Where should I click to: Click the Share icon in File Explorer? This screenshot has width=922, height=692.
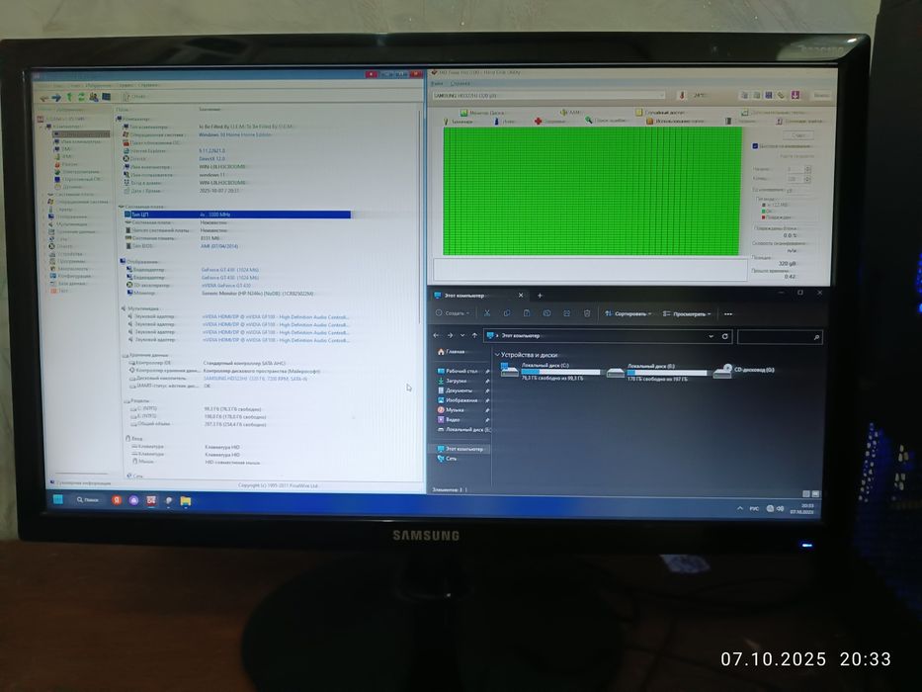pos(567,313)
